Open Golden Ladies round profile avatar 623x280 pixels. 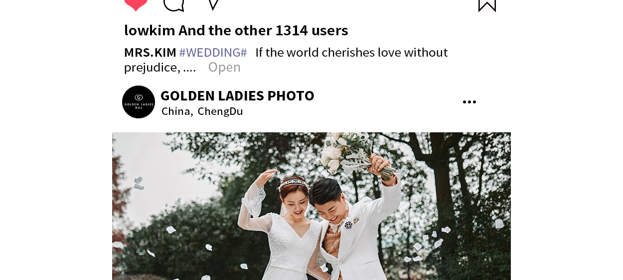tap(139, 102)
